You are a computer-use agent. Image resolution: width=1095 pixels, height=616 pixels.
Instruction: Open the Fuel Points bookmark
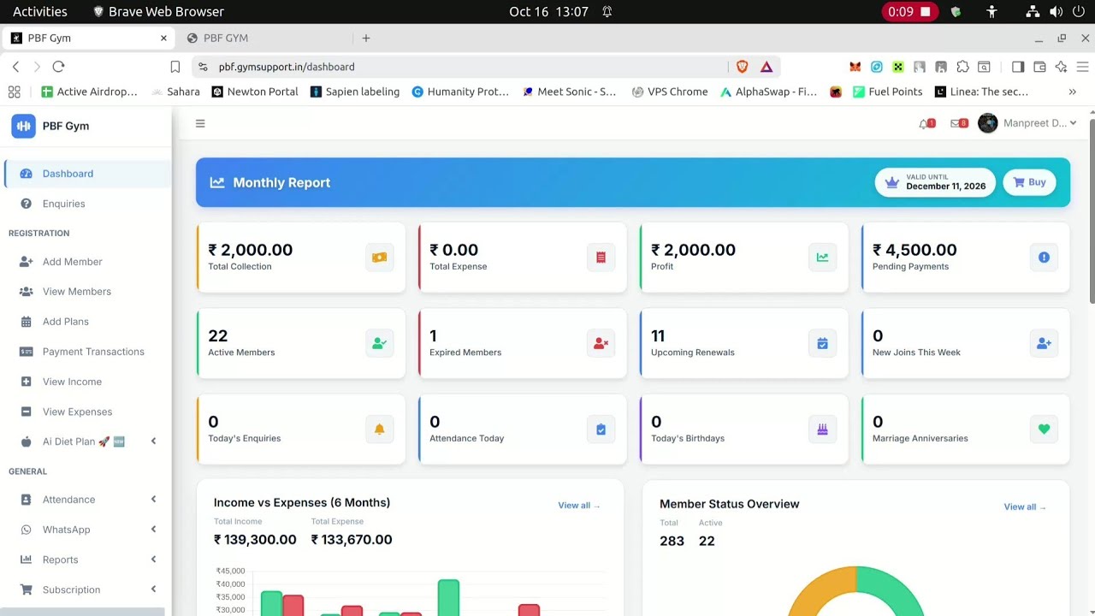pos(888,92)
